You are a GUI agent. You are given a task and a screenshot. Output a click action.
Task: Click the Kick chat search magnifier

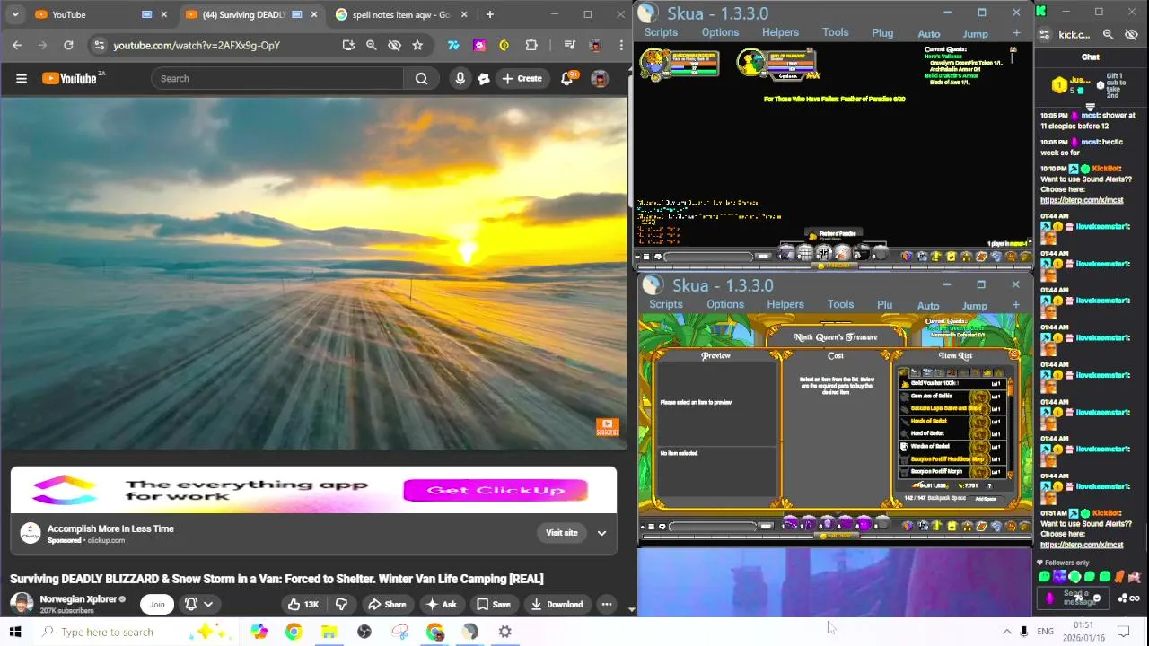tap(1108, 34)
